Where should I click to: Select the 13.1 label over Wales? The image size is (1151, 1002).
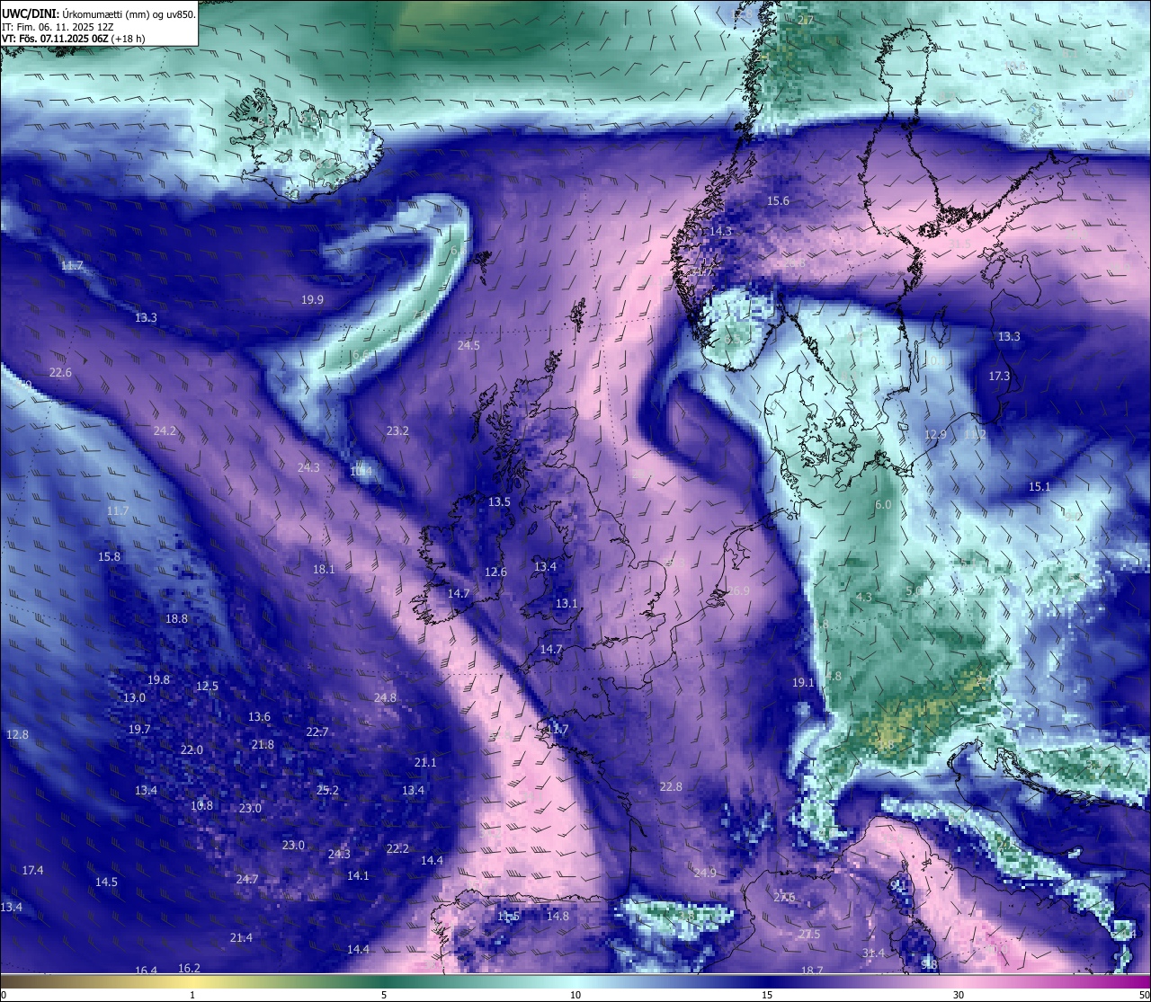(567, 604)
